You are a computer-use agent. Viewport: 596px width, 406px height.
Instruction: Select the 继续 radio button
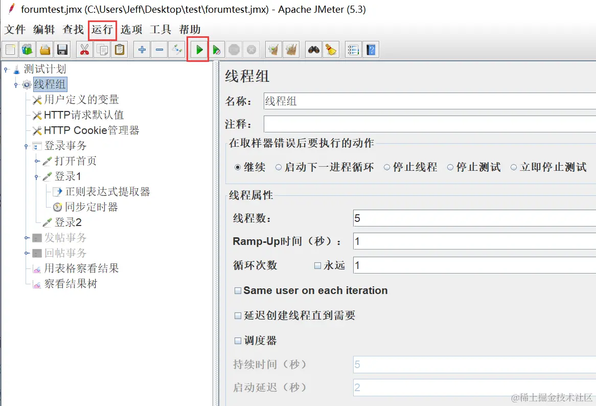point(238,167)
